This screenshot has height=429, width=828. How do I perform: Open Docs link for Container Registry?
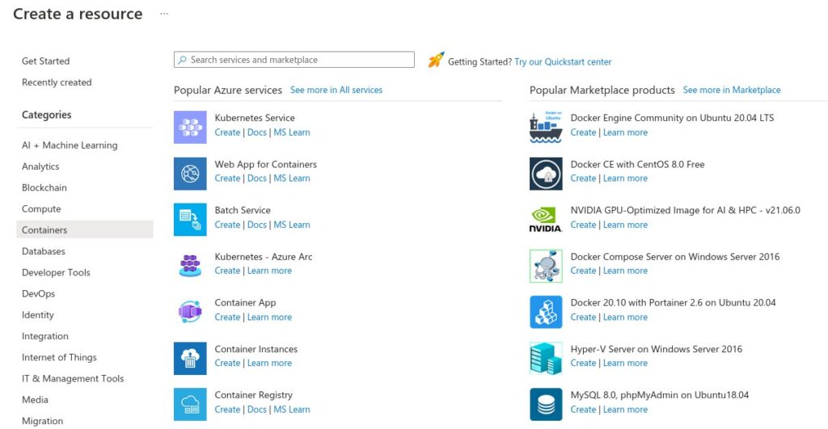click(x=257, y=410)
